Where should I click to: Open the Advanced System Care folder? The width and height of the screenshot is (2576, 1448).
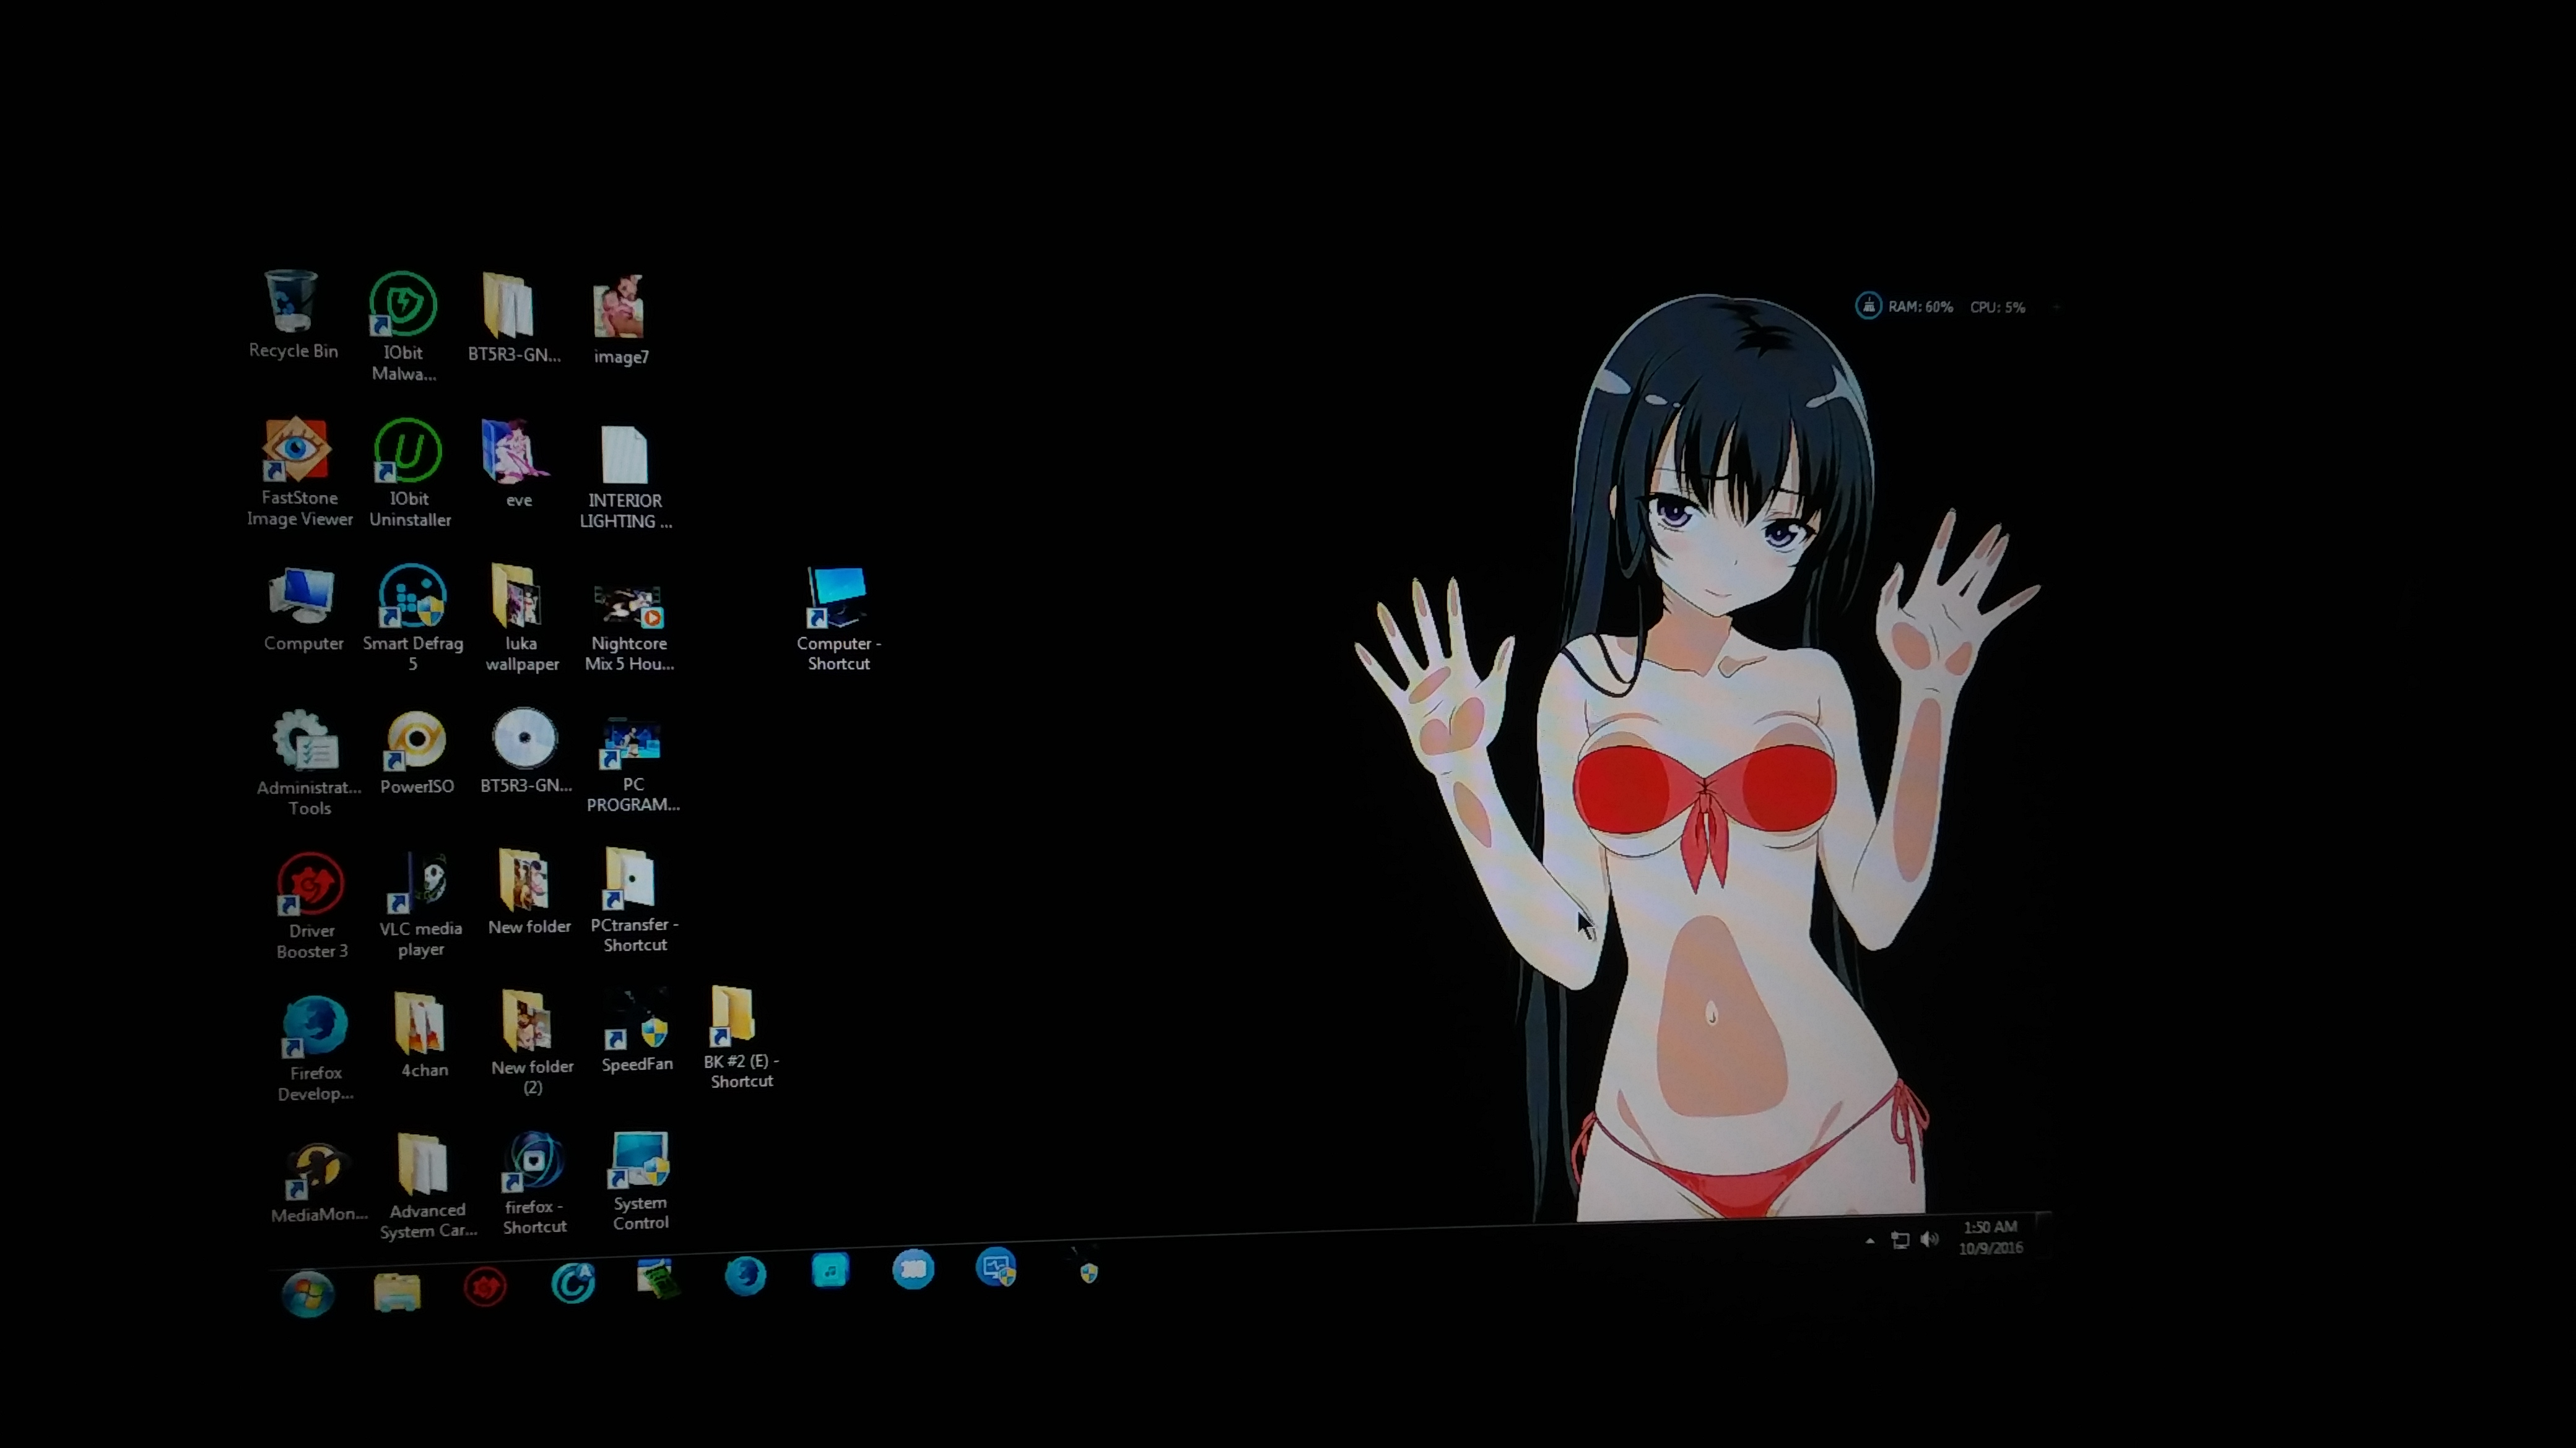[424, 1165]
